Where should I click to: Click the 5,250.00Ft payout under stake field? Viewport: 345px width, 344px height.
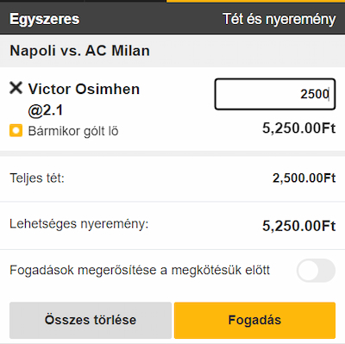coord(299,128)
